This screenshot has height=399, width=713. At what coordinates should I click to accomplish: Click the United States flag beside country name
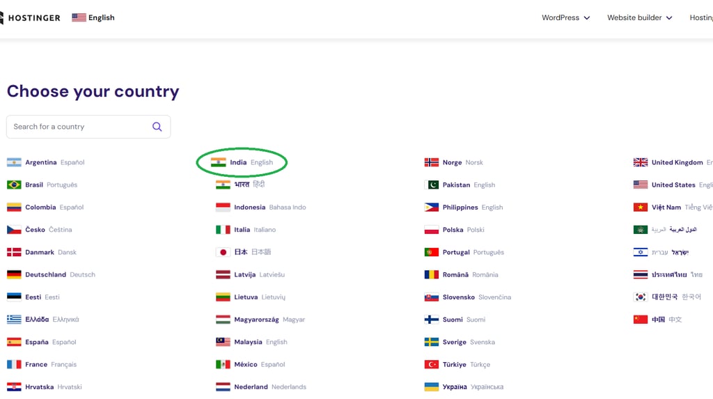pos(641,185)
